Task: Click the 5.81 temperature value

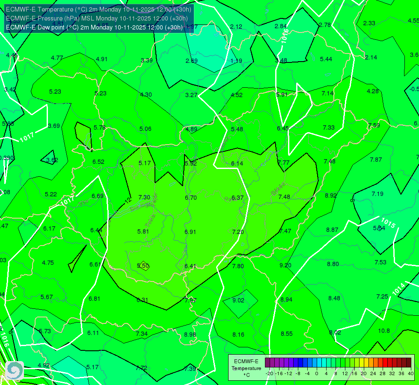Action: 143,231
